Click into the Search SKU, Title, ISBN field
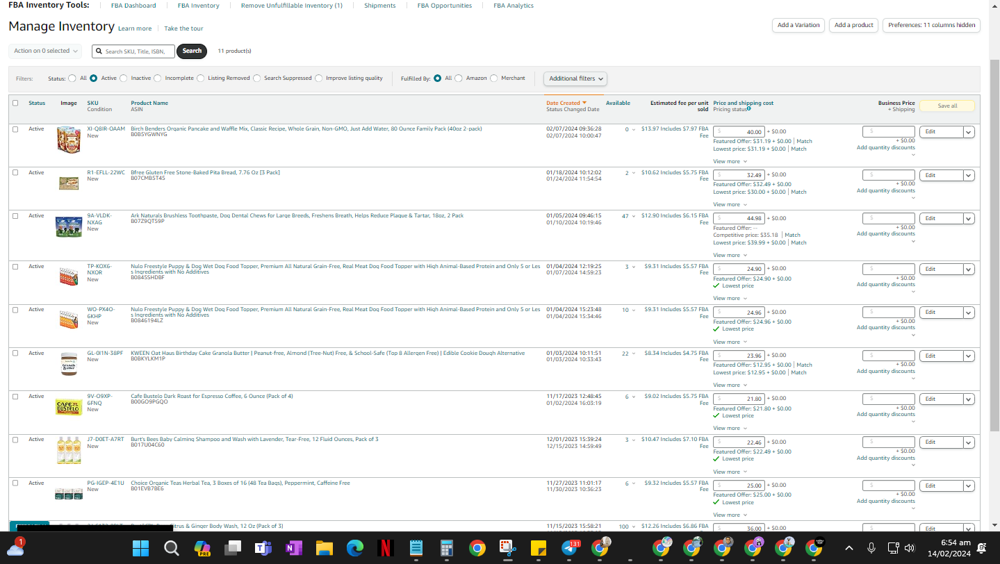 pos(133,51)
